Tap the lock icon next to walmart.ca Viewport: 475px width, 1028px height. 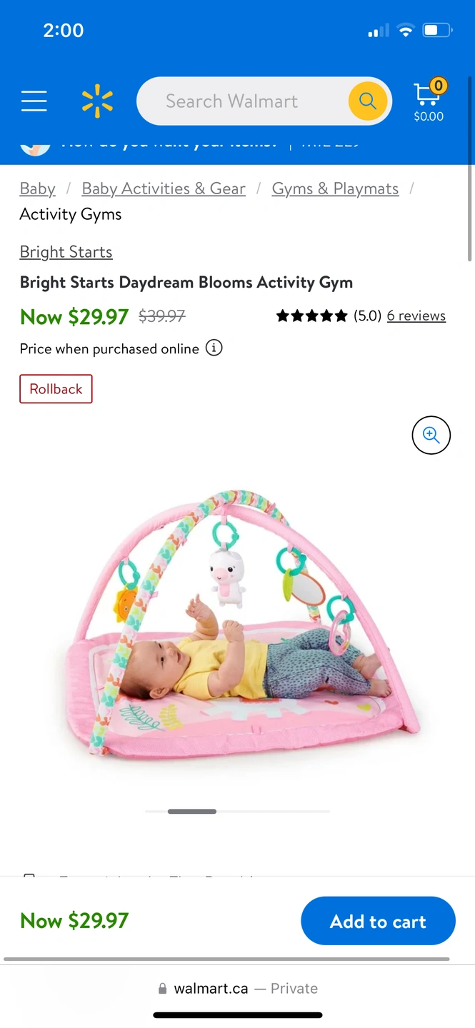click(162, 989)
